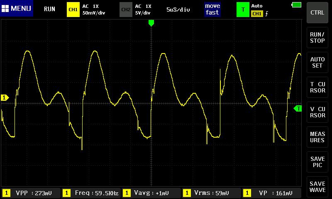Select channel badge next to VP
This screenshot has width=332, height=199.
tap(247, 193)
